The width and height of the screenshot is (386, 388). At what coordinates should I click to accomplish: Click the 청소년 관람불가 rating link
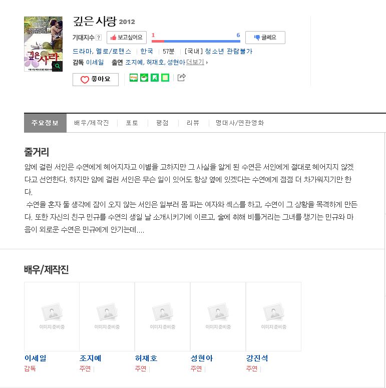(229, 51)
